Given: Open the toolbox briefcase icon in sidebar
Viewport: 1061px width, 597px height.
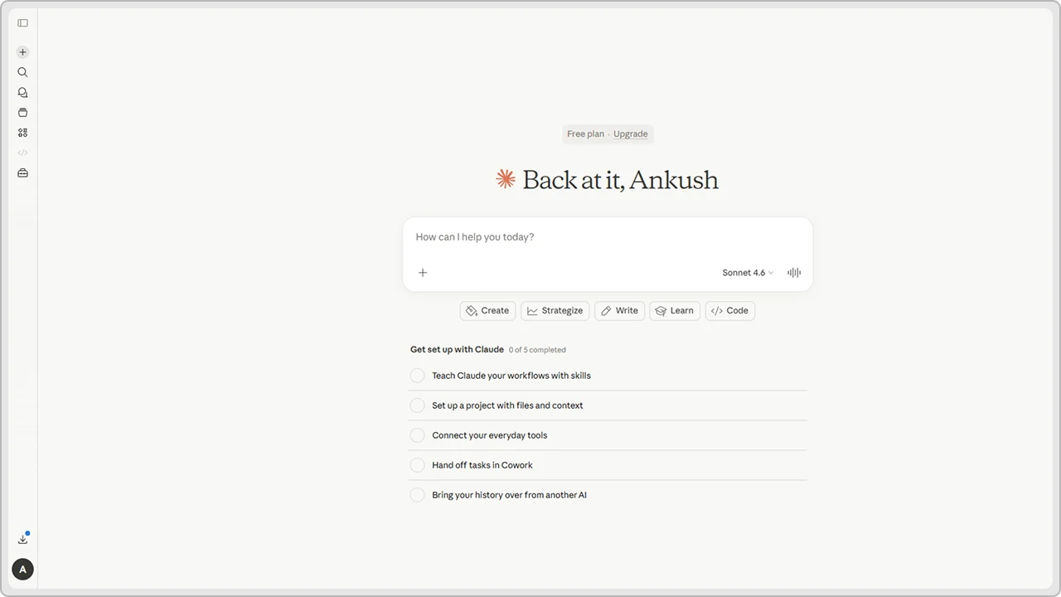Looking at the screenshot, I should tap(22, 173).
